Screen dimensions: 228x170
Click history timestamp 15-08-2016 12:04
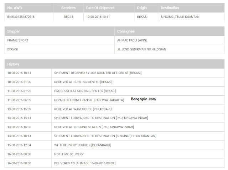tap(19, 145)
